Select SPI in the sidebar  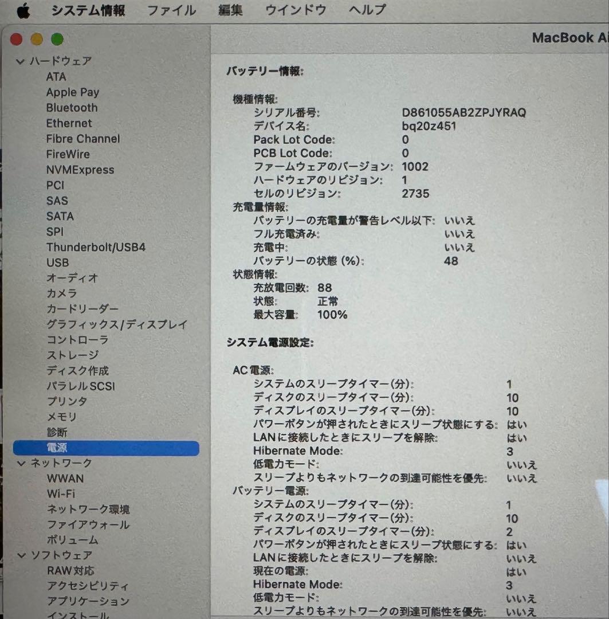tap(55, 232)
